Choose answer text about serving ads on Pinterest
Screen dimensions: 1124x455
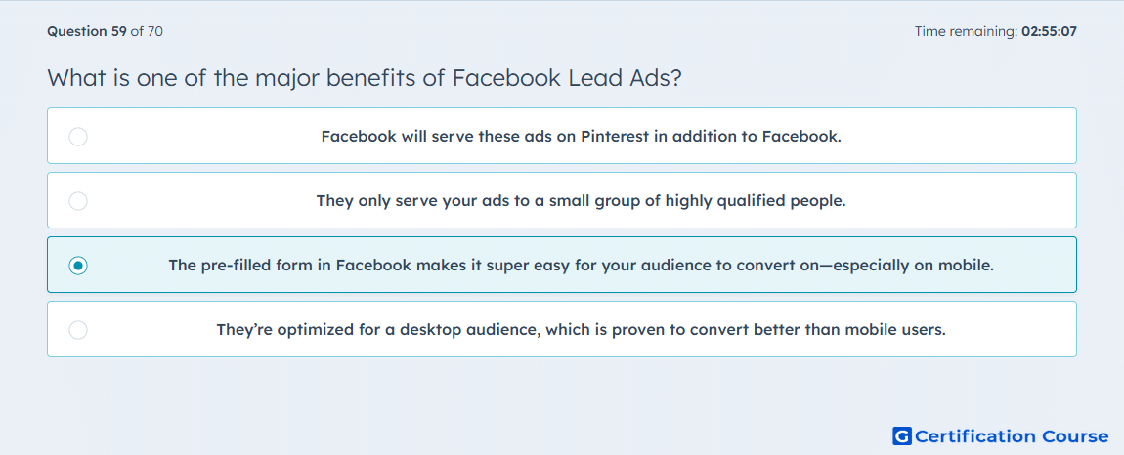(x=581, y=136)
